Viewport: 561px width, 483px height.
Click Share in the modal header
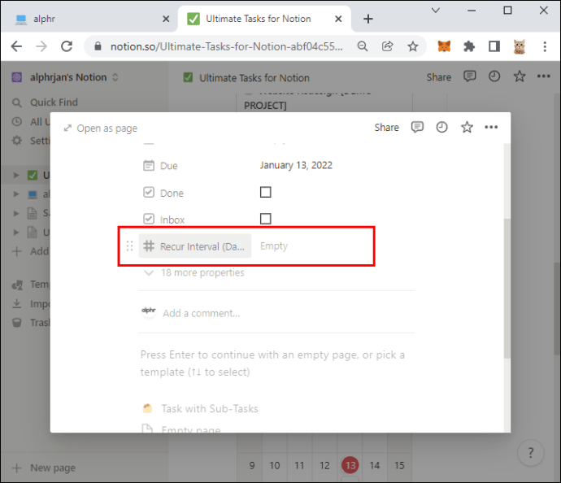pyautogui.click(x=386, y=128)
